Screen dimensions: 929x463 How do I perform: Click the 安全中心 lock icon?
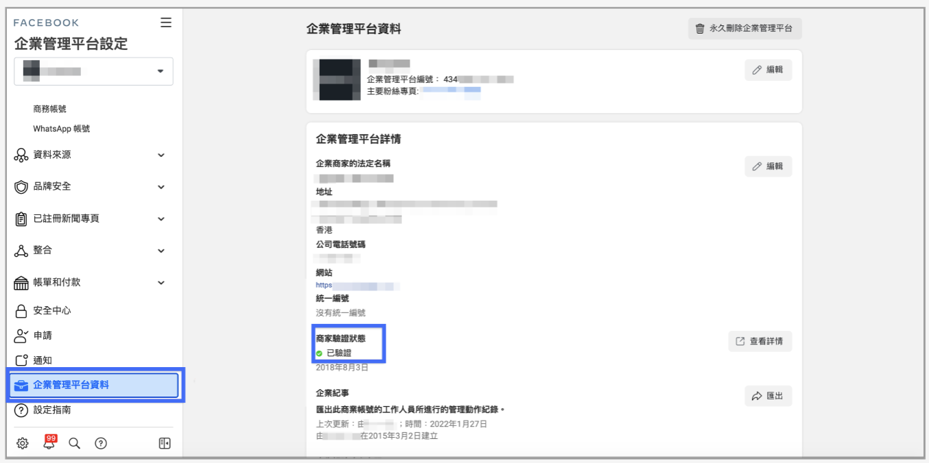[21, 311]
